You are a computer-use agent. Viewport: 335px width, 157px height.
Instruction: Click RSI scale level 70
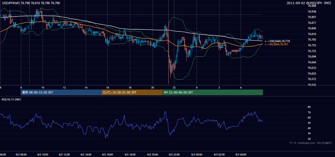tap(309, 112)
